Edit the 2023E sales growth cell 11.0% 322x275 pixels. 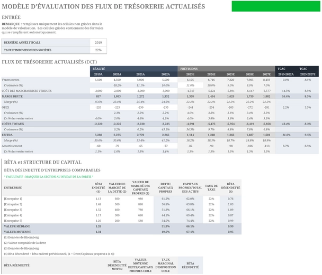click(x=190, y=86)
